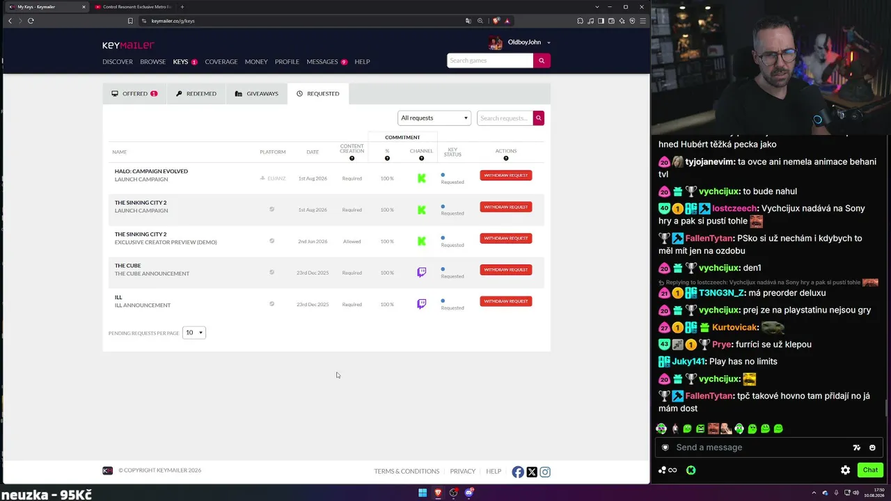Click the Twitch channel icon for ILL Announcement
This screenshot has width=891, height=501.
click(421, 304)
